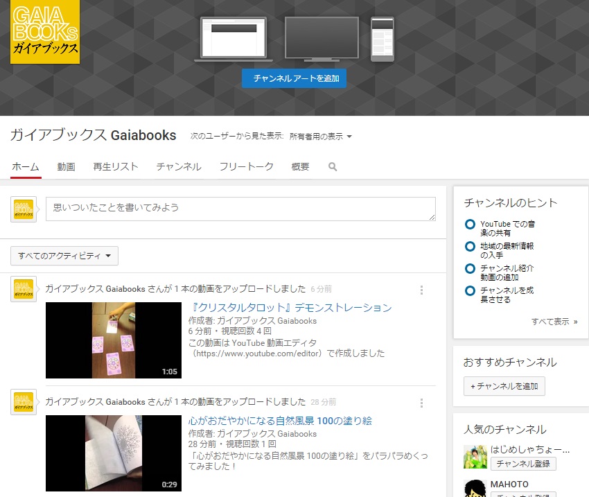Play the 100の塗り絵 video thumbnail
Screen dimensions: 589x497
(114, 453)
